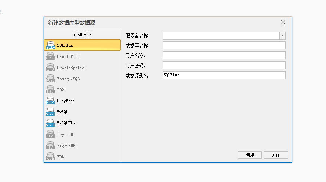The height and width of the screenshot is (182, 326).
Task: Click the KDB database icon
Action: tap(50, 157)
